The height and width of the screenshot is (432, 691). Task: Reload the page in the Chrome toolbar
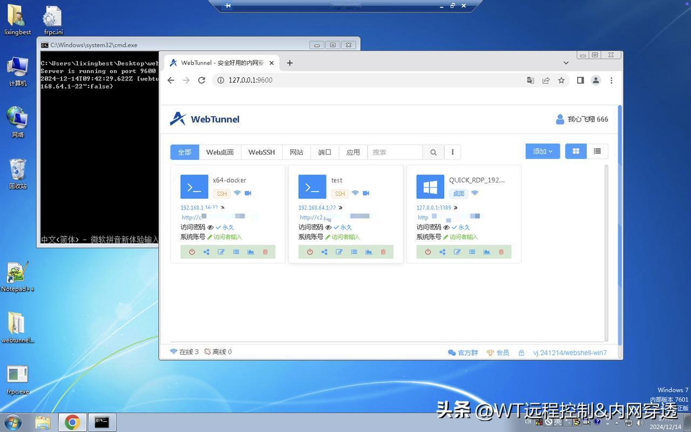coord(201,80)
